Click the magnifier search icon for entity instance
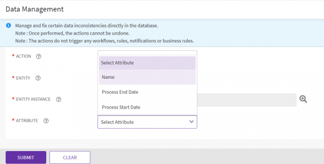 coord(303,99)
